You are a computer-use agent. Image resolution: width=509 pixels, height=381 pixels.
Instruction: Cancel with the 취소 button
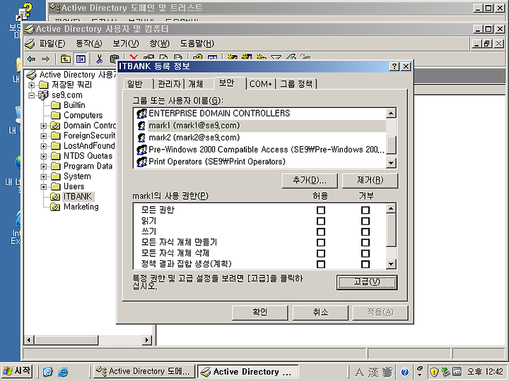(x=320, y=313)
